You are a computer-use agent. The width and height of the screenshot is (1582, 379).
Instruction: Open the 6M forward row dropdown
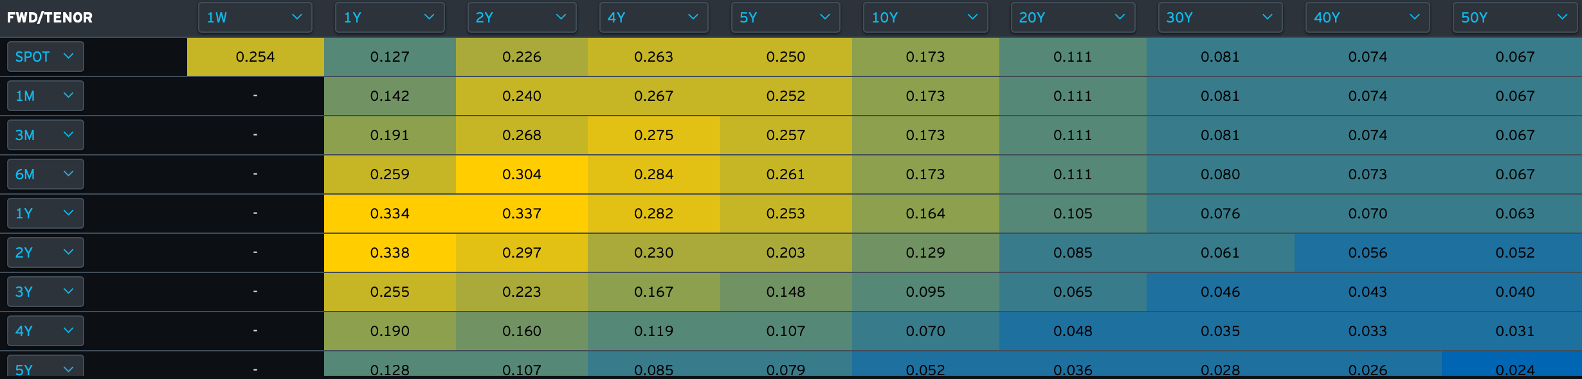click(46, 174)
